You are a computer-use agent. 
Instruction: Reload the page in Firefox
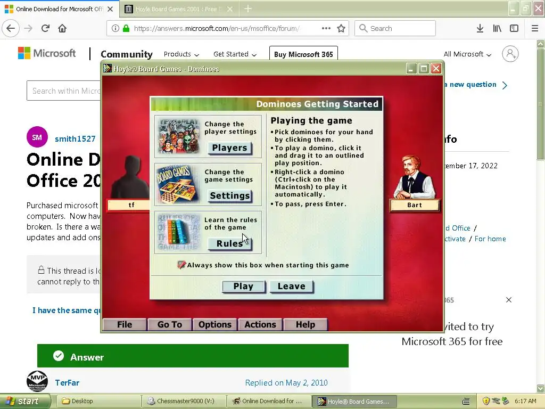pos(45,28)
